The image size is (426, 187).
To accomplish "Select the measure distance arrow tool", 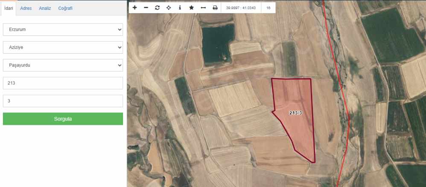I will point(203,8).
